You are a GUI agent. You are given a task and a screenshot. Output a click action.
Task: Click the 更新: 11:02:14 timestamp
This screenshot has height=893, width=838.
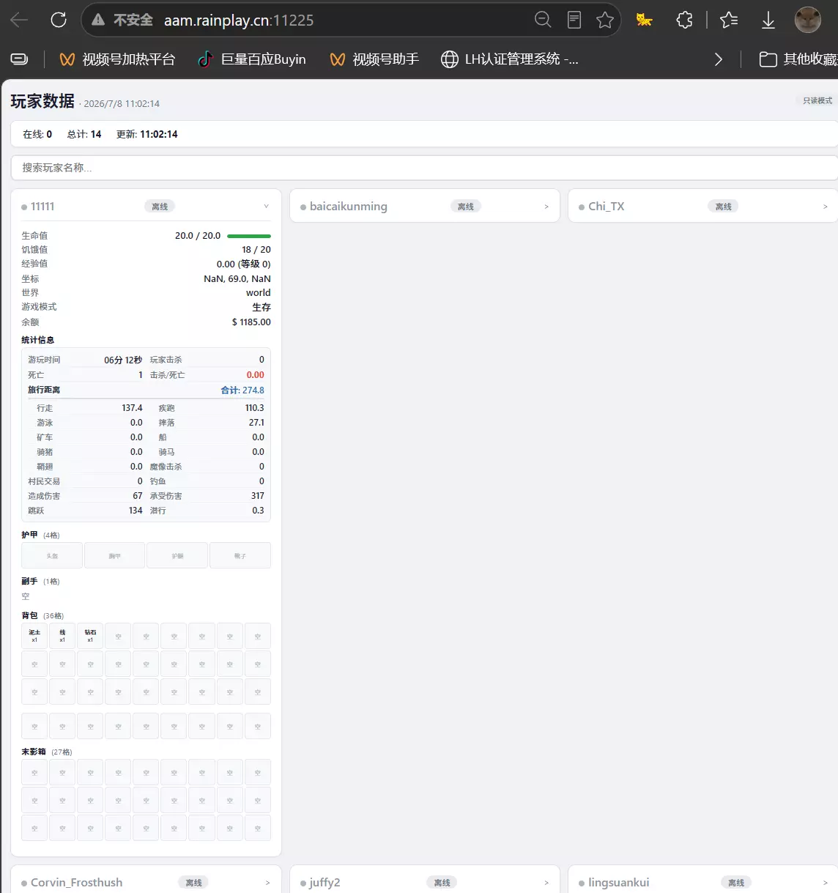(x=147, y=134)
